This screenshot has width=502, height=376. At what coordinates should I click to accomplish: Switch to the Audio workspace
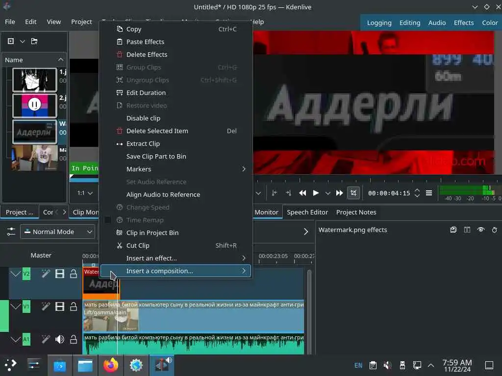[x=437, y=23]
